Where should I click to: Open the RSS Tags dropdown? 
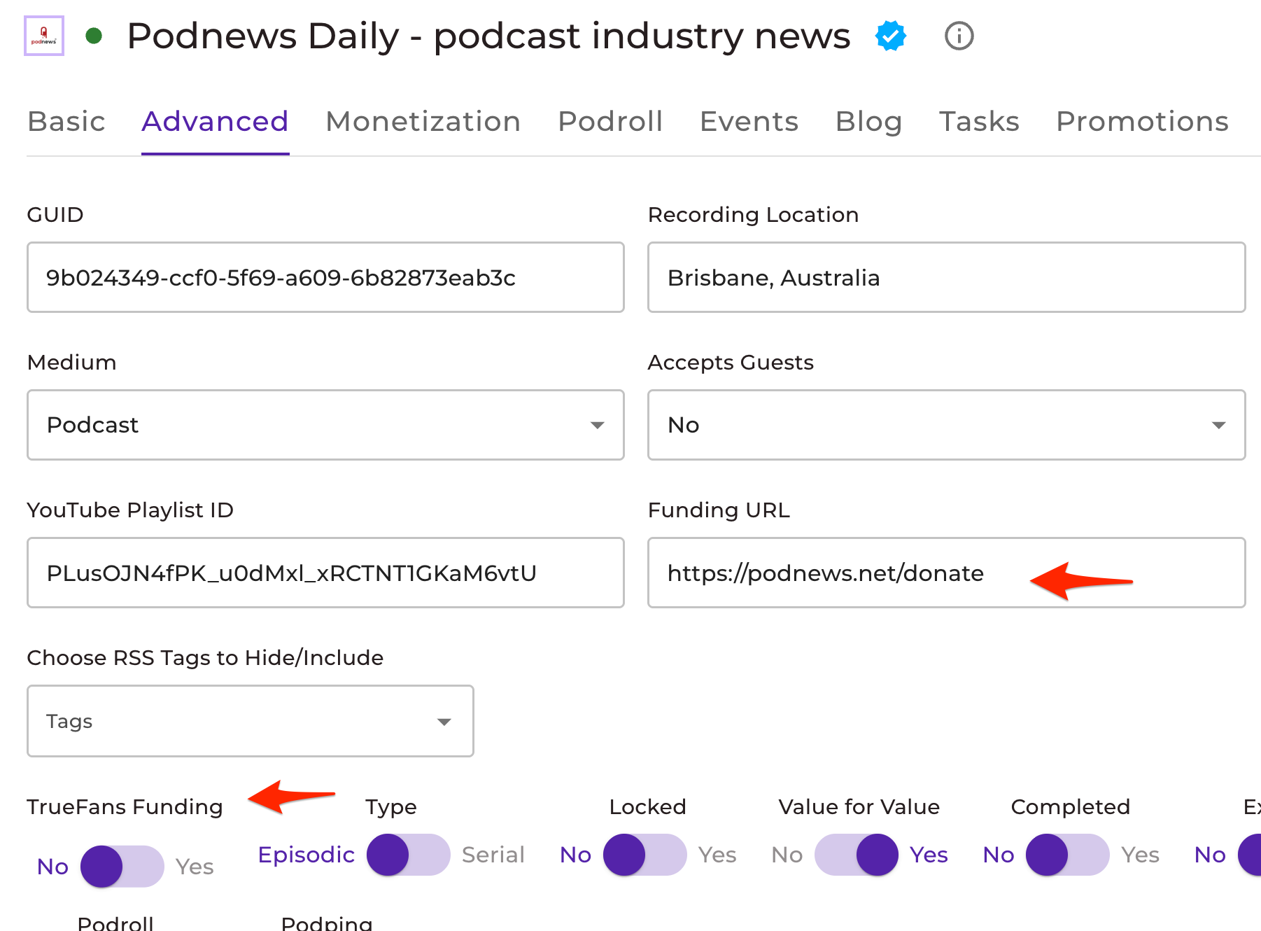250,721
